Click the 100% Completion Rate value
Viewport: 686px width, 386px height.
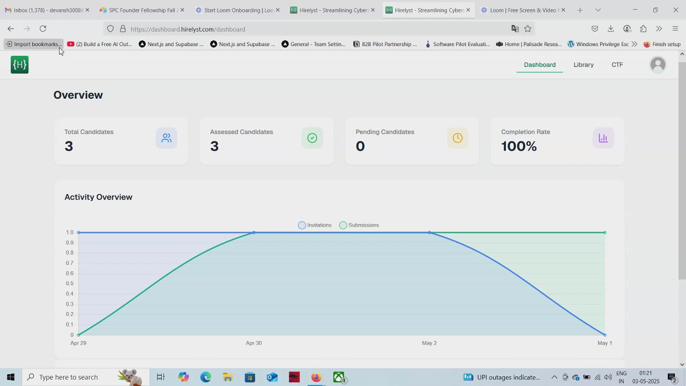pyautogui.click(x=519, y=146)
